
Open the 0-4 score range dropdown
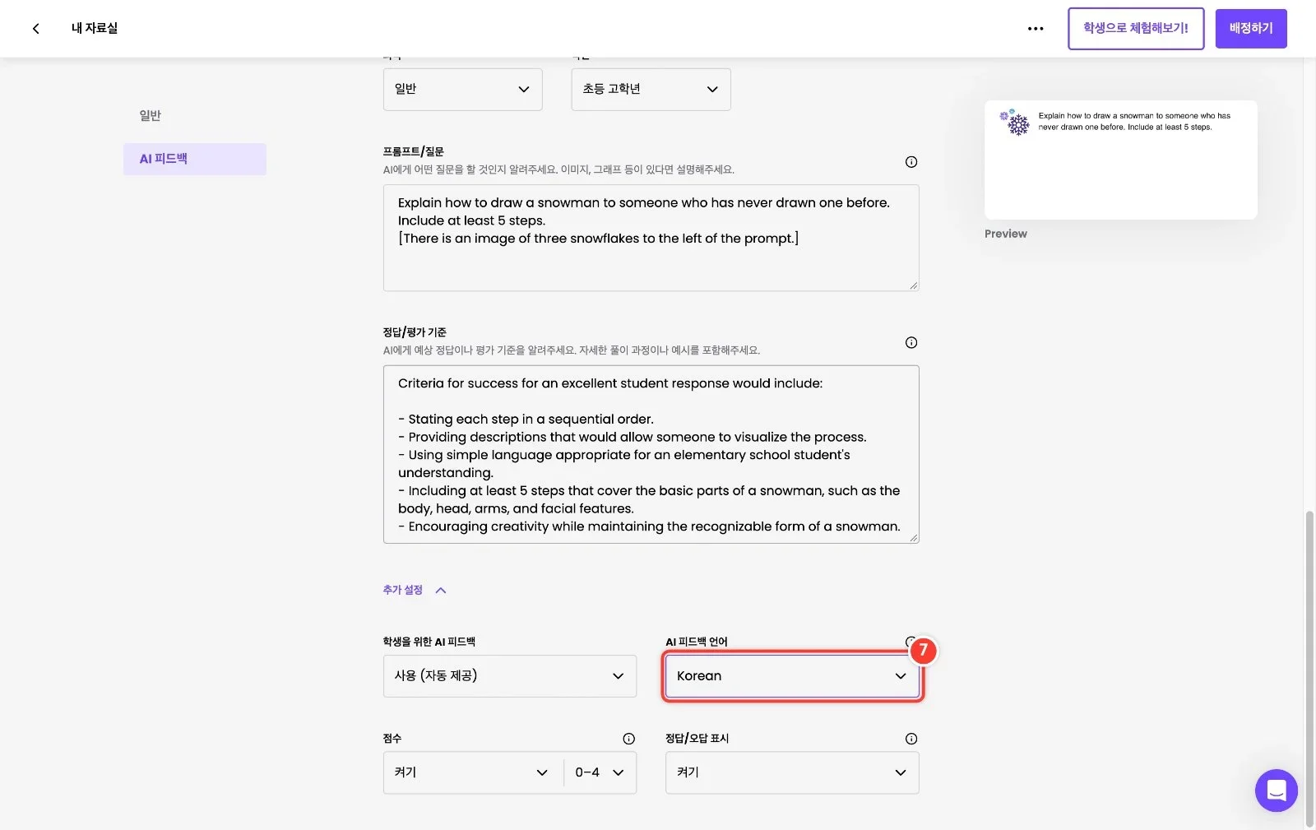(600, 772)
